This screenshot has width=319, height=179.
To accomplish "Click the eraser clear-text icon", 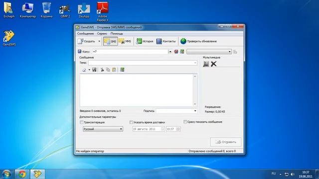I will [84, 70].
